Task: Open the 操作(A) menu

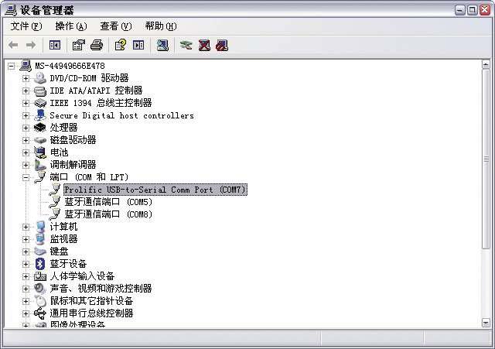Action: [x=70, y=26]
